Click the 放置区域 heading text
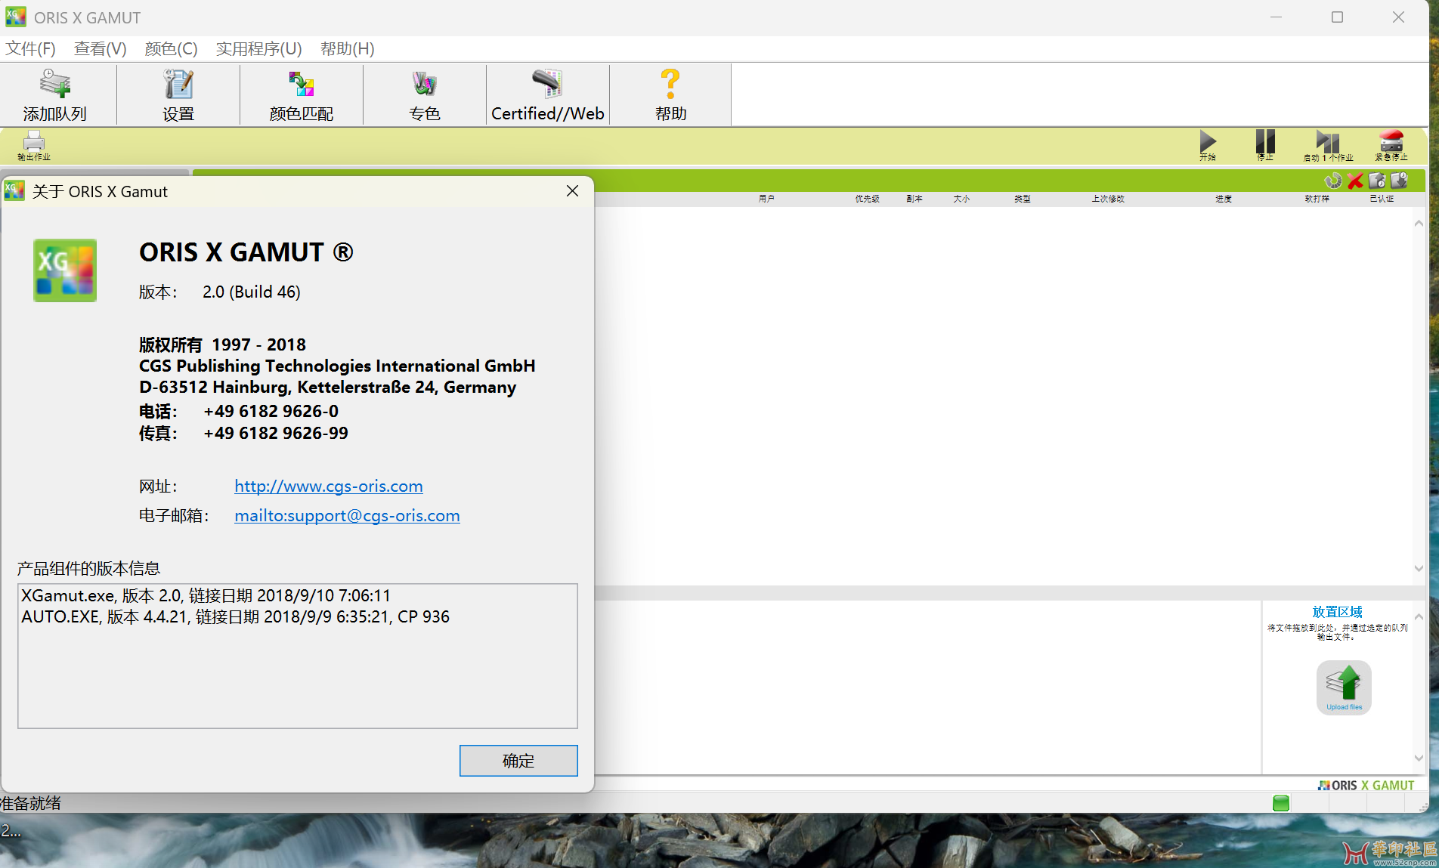The height and width of the screenshot is (868, 1439). pyautogui.click(x=1337, y=612)
